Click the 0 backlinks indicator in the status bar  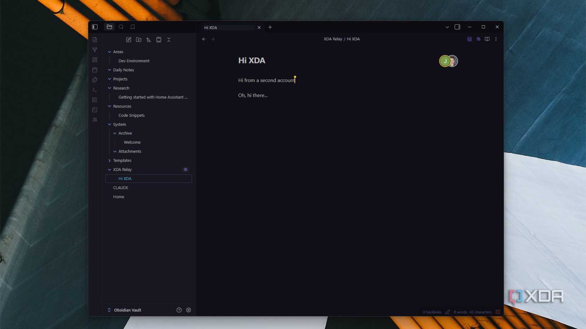432,312
